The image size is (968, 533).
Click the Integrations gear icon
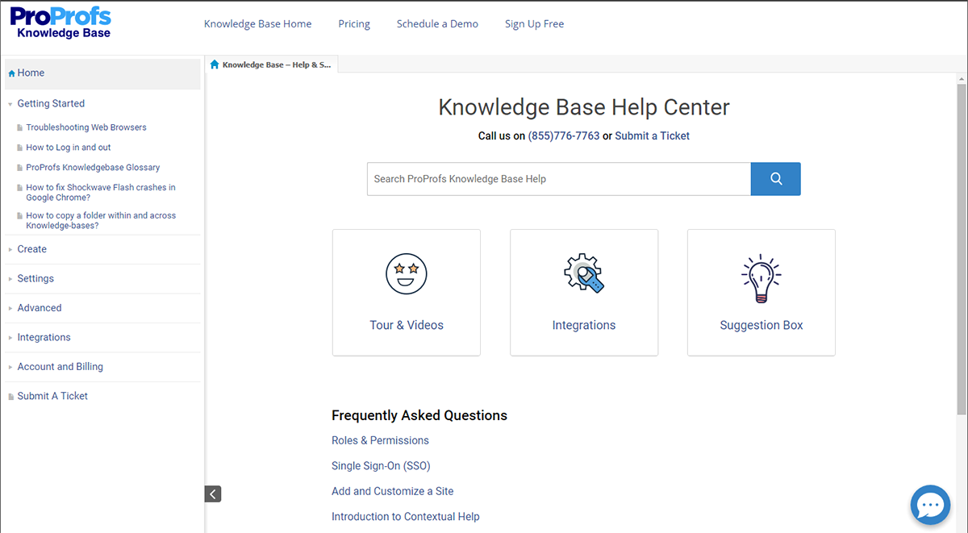[583, 273]
